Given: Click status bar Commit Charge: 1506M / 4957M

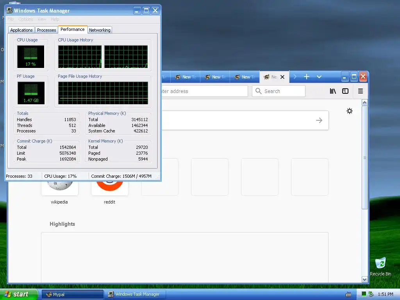Looking at the screenshot, I should click(121, 176).
